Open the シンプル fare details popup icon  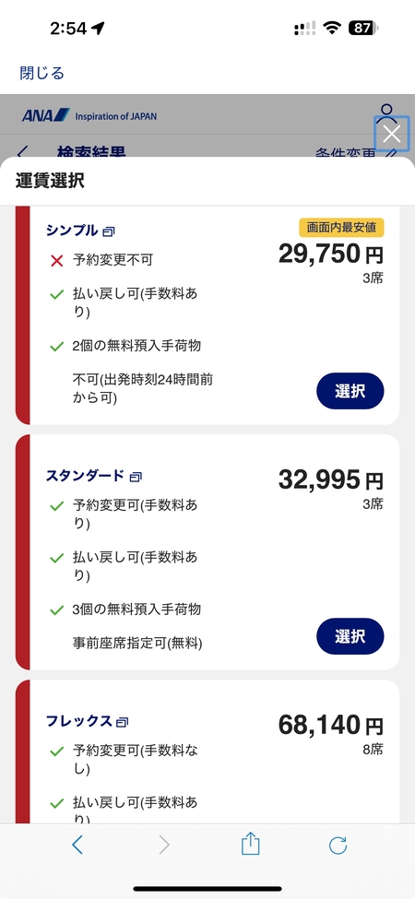pyautogui.click(x=109, y=231)
